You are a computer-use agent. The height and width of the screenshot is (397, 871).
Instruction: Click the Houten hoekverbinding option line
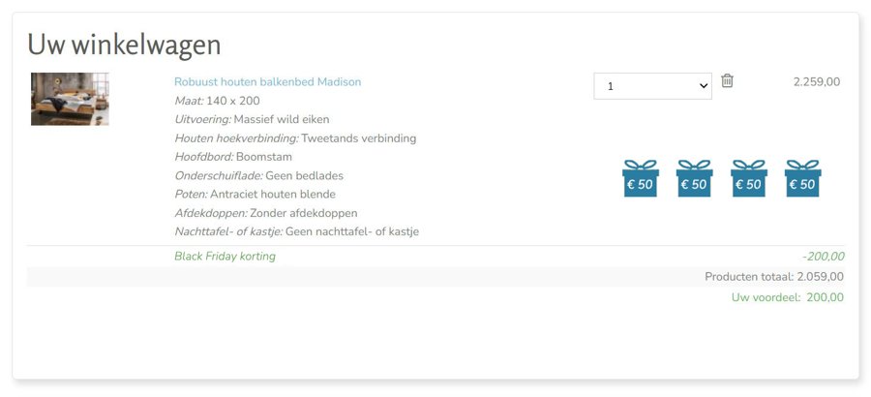[295, 138]
